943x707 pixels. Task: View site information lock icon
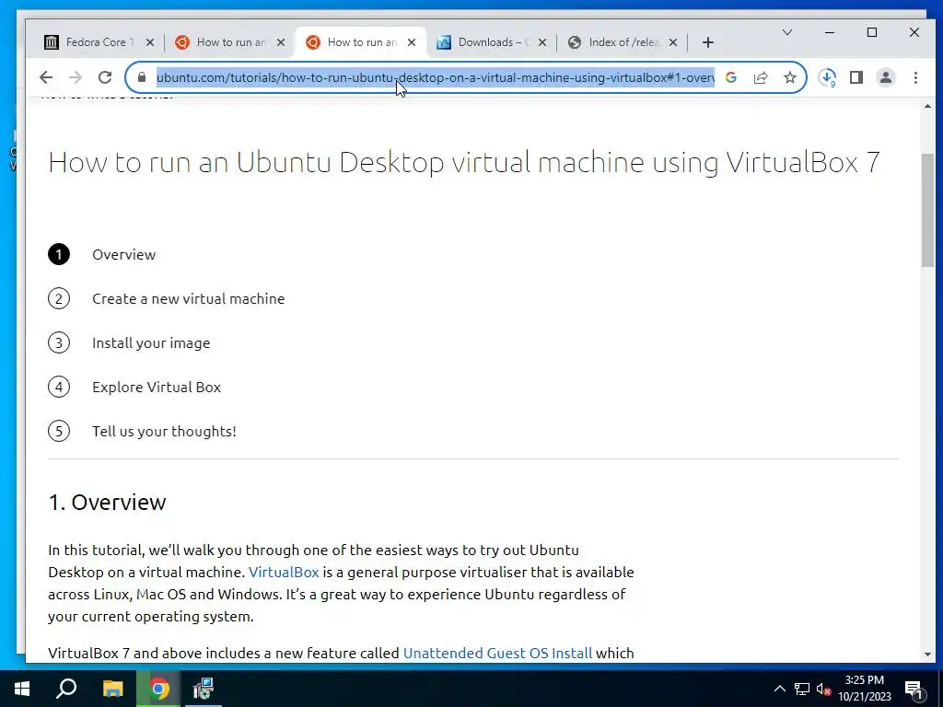click(142, 77)
